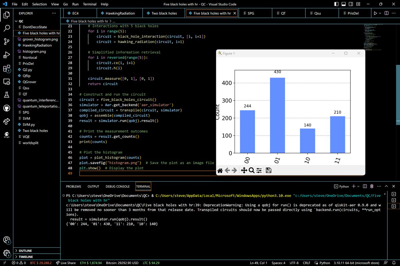The image size is (400, 266).
Task: Open the Source Control view in activity bar
Action: pos(7,41)
